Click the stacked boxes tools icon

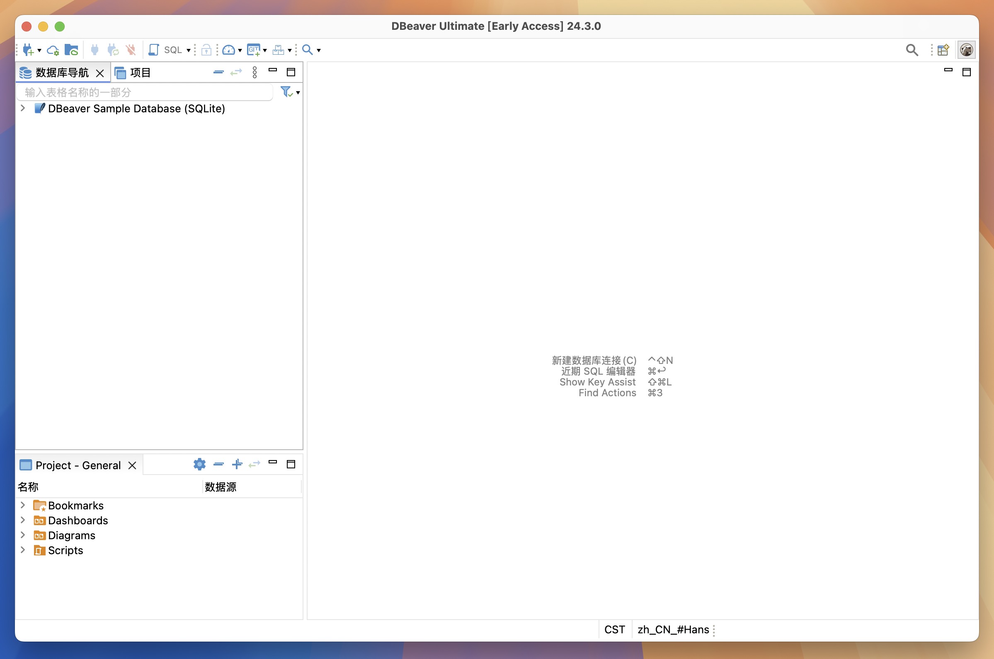tap(278, 50)
